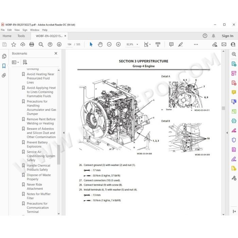The image size is (238, 238).
Task: Click the document vertical scrollbar thumb
Action: pyautogui.click(x=223, y=108)
